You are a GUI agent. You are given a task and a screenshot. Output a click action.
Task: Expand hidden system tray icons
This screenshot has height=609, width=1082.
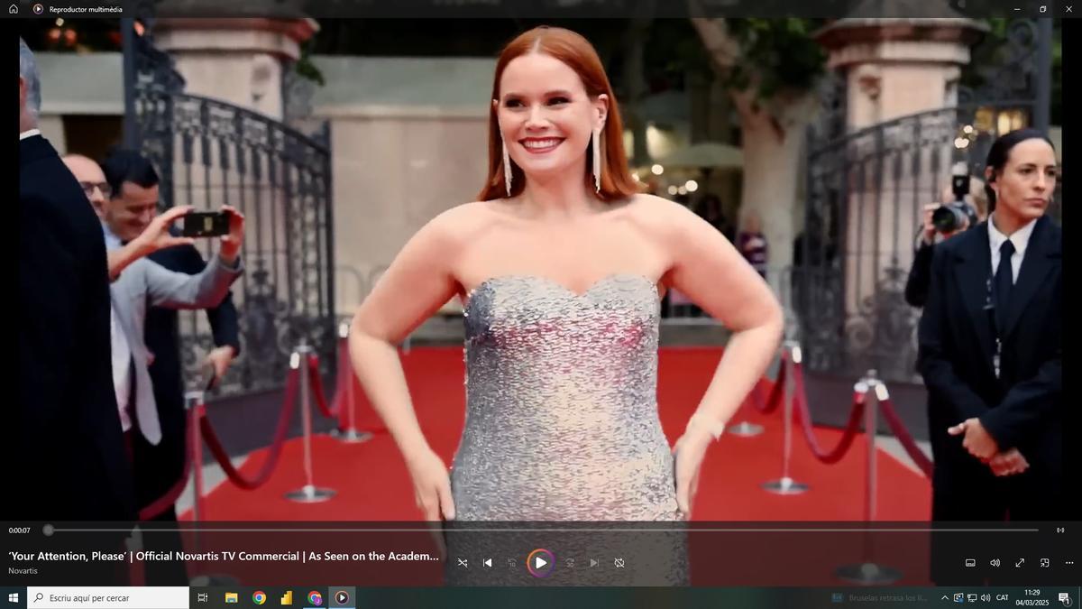(x=945, y=597)
